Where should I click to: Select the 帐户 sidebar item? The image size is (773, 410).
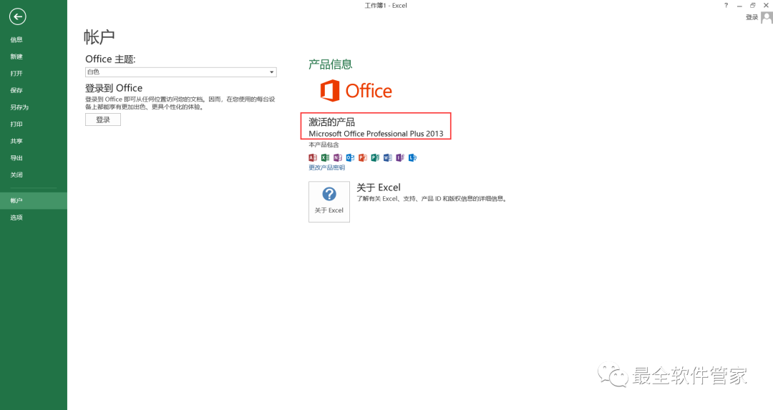[x=34, y=200]
